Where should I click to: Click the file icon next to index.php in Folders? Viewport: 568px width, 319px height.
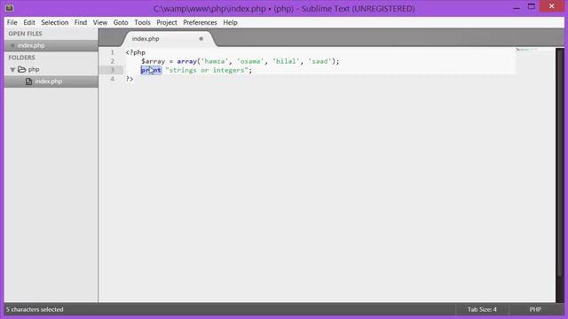(x=28, y=82)
